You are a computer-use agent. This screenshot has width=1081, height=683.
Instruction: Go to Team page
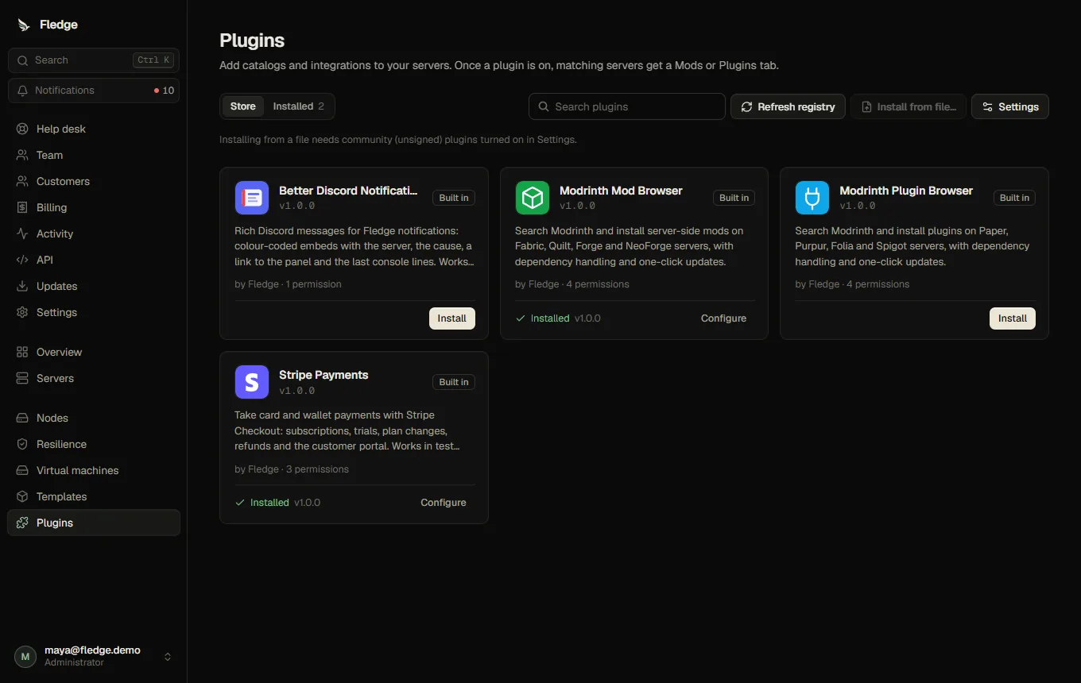[x=94, y=155]
